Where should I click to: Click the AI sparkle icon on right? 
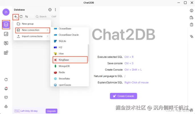[x=192, y=36]
